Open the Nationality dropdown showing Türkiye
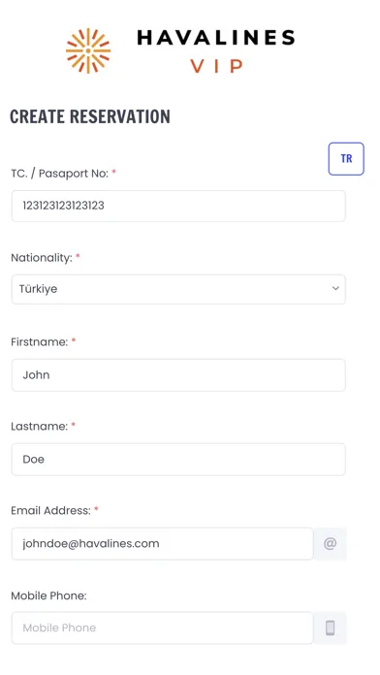The image size is (380, 675). [178, 289]
